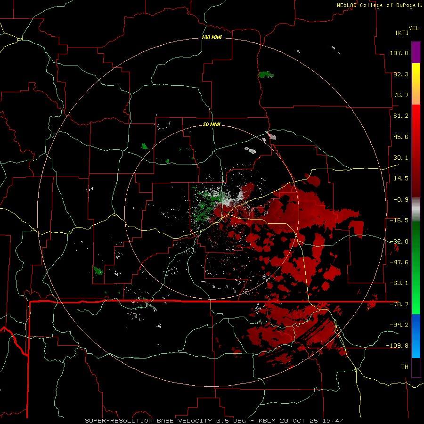Click the 100 NMI range ring label

point(212,37)
